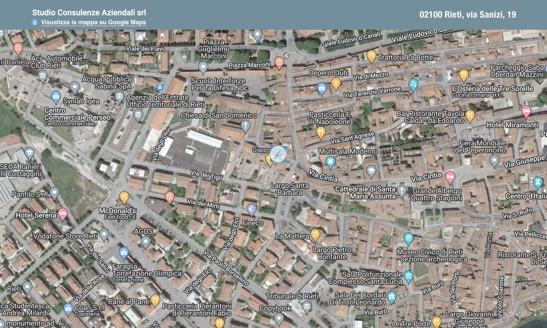Click the Faraglia Torrefazione Olimpica shop pin
The image size is (547, 328).
(124, 253)
